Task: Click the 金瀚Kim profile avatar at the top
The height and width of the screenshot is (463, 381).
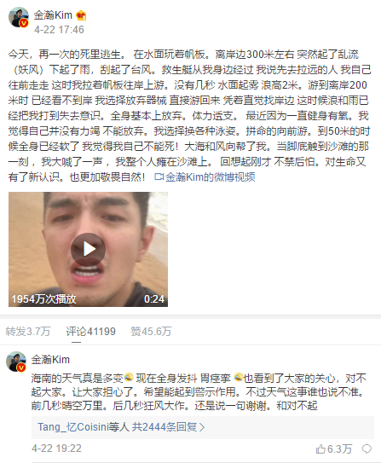Action: pyautogui.click(x=18, y=17)
